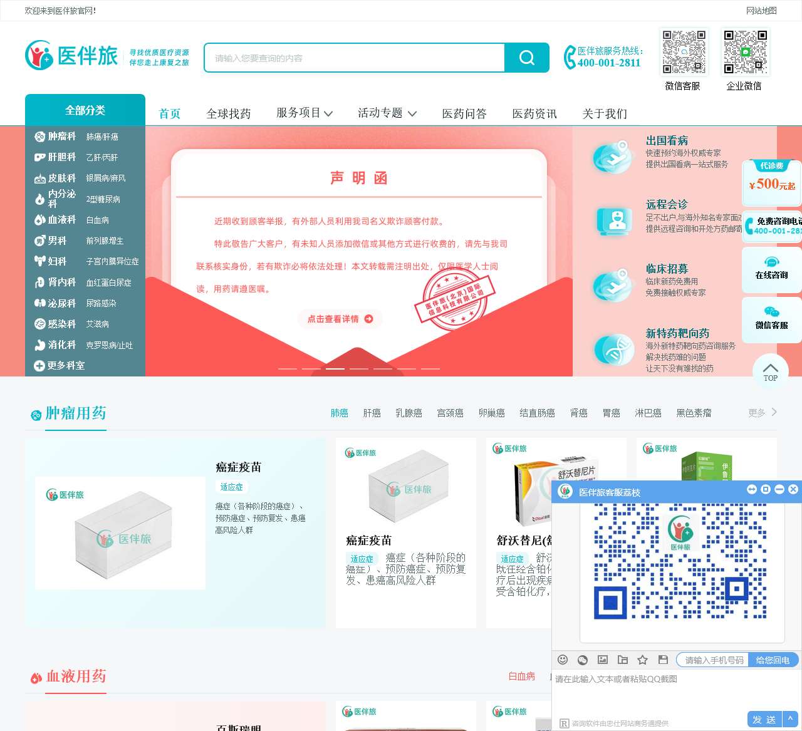Open the send options arrow beside 发送
The height and width of the screenshot is (731, 802).
tap(789, 720)
